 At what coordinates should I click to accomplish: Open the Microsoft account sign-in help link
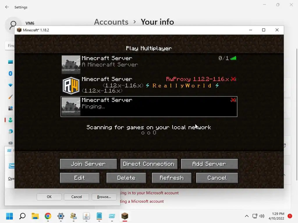point(149,193)
